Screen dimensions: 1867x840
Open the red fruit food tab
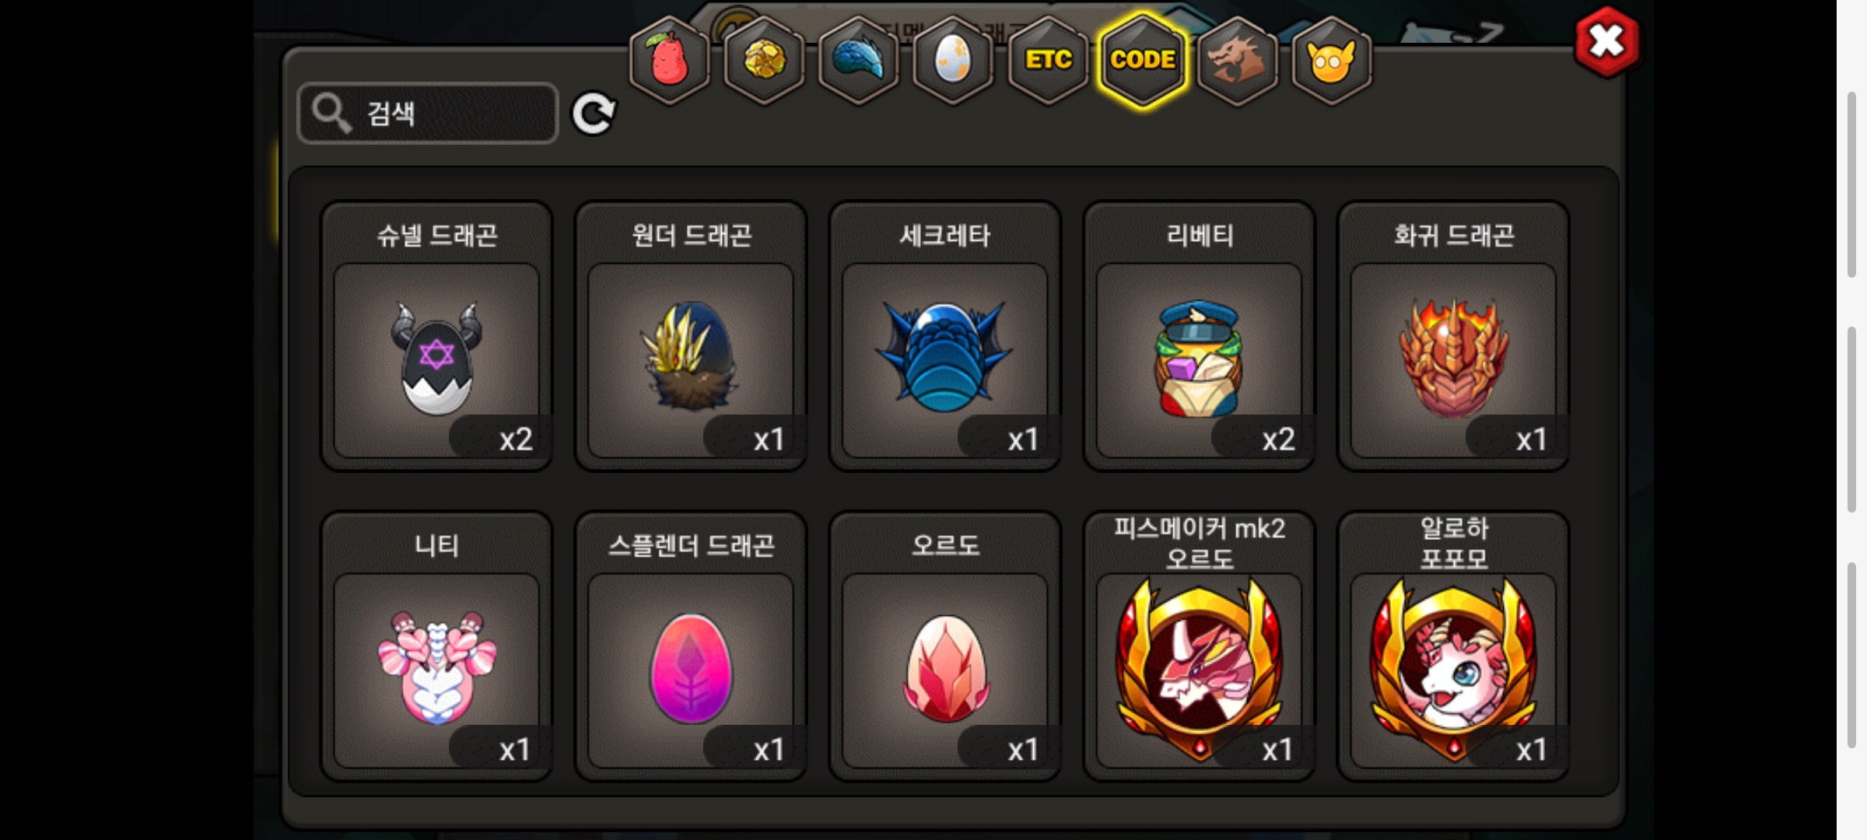(669, 61)
